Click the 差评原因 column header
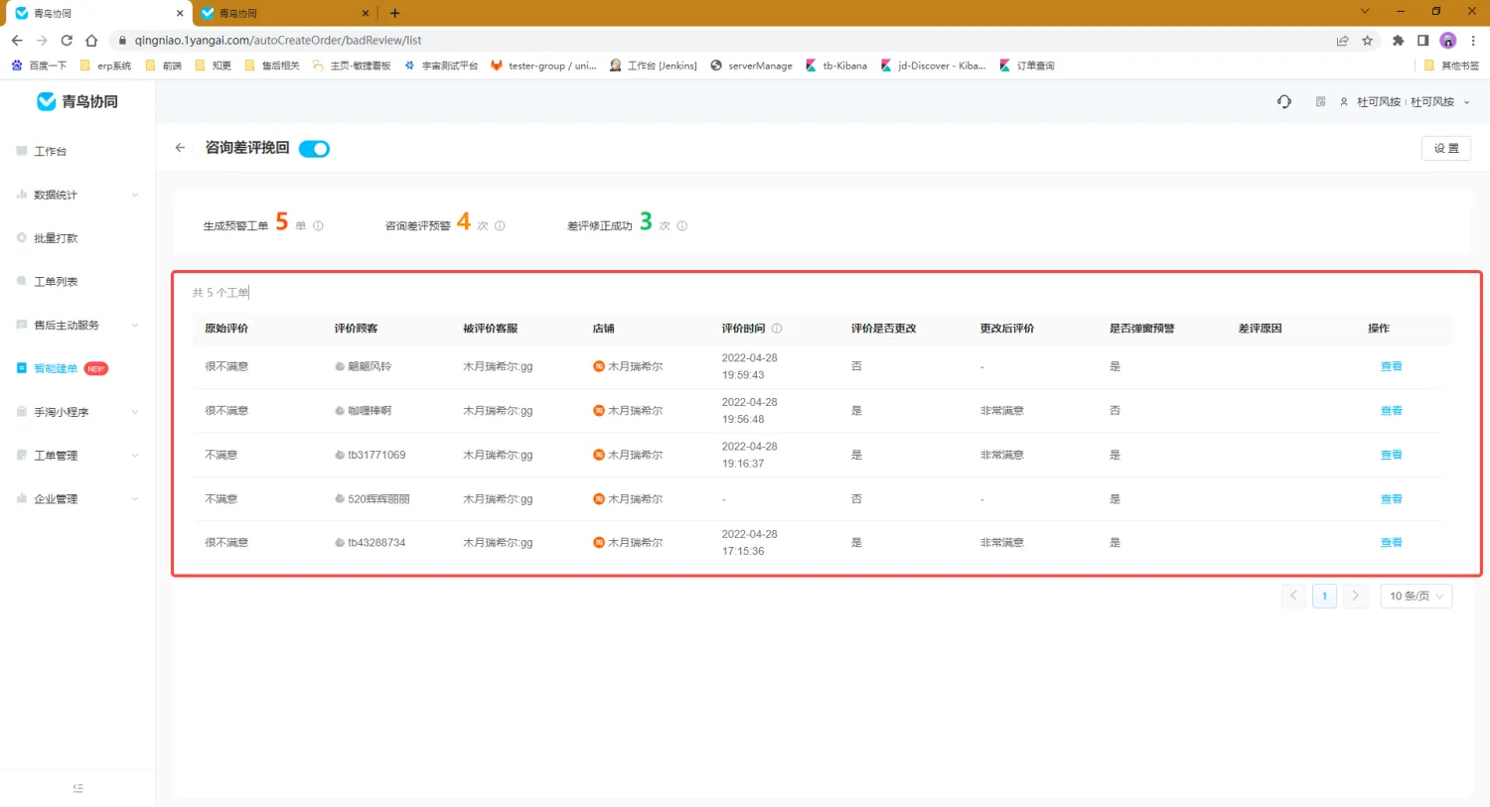This screenshot has width=1490, height=807. click(1260, 329)
